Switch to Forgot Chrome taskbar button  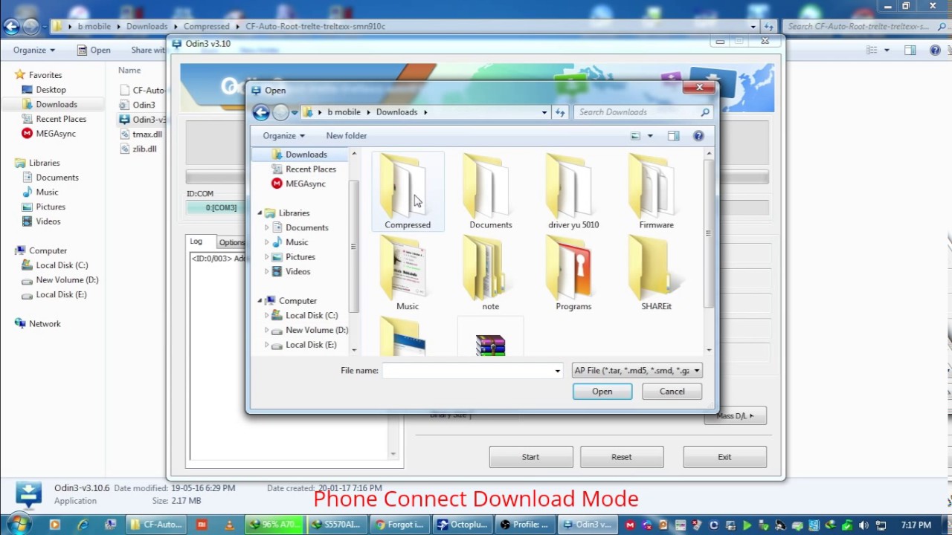(399, 525)
